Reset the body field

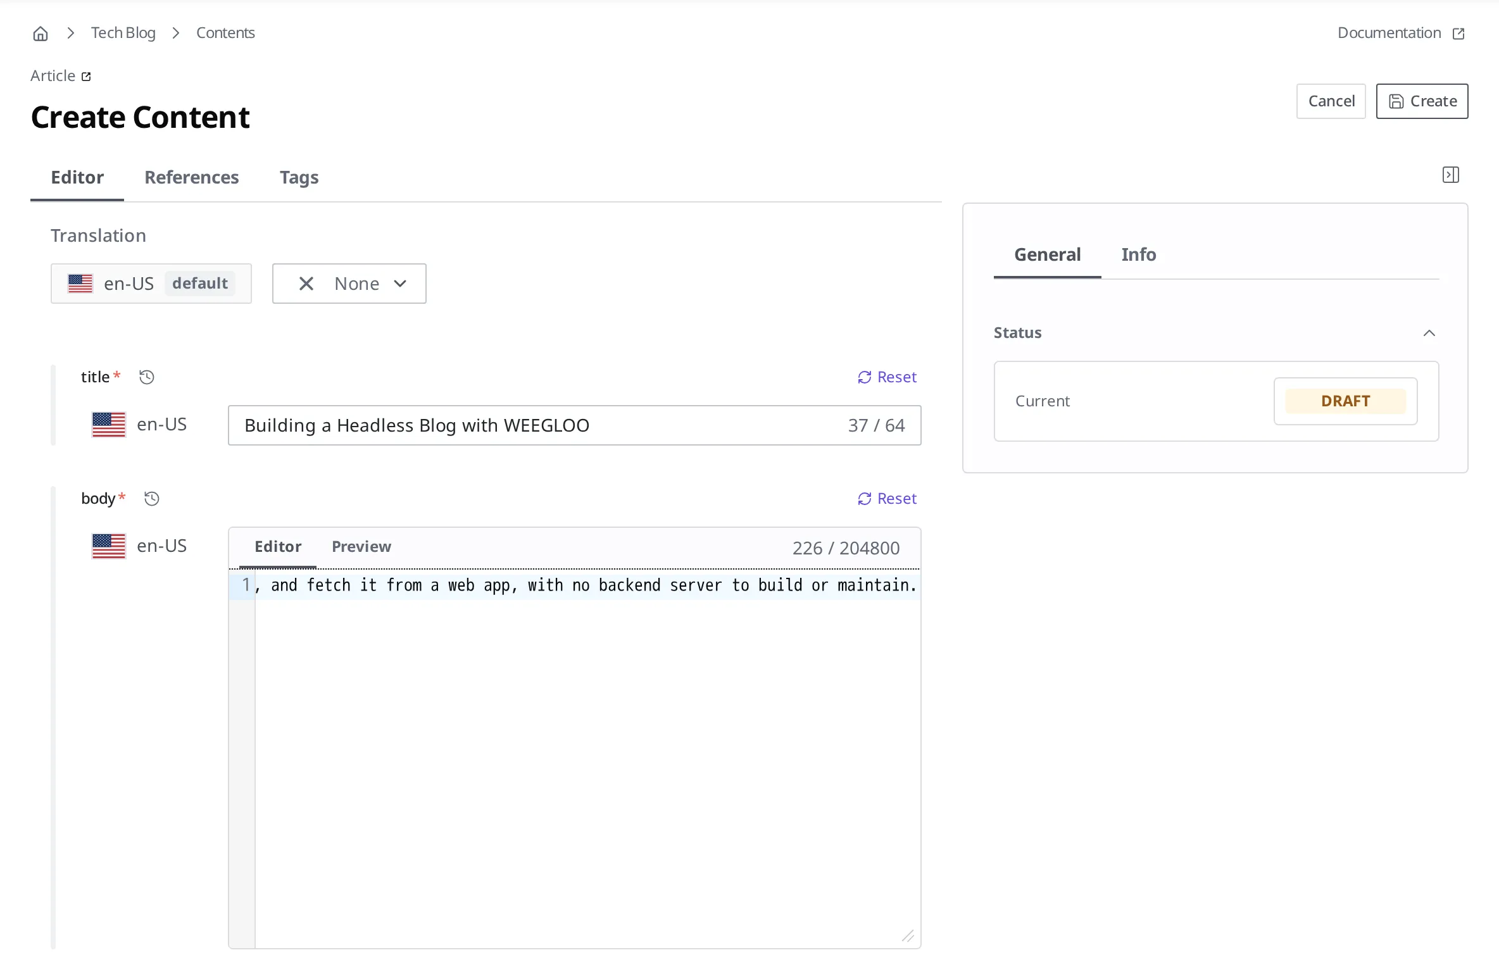click(887, 499)
